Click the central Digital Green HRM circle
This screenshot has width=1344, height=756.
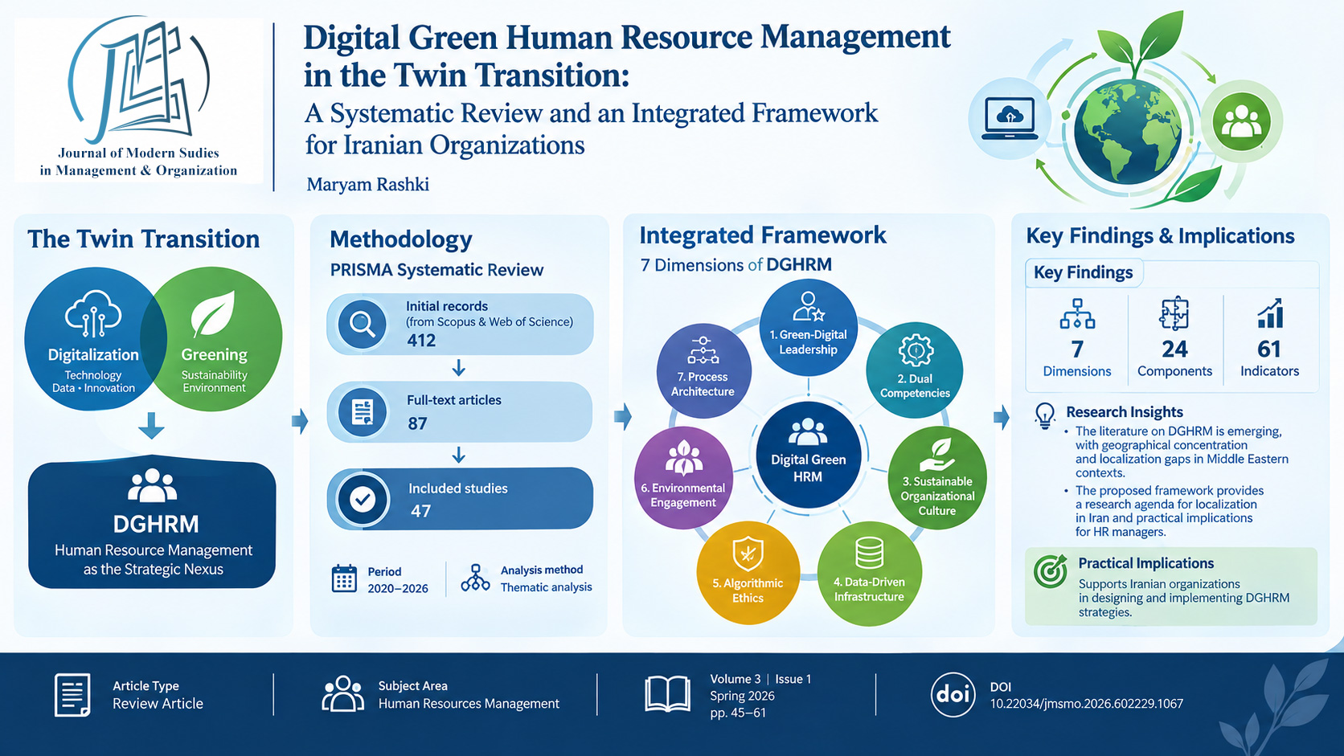808,455
